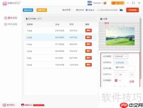Image resolution: width=143 pixels, height=108 pixels.
Task: Click the landscape preview image
Action: (x=120, y=36)
